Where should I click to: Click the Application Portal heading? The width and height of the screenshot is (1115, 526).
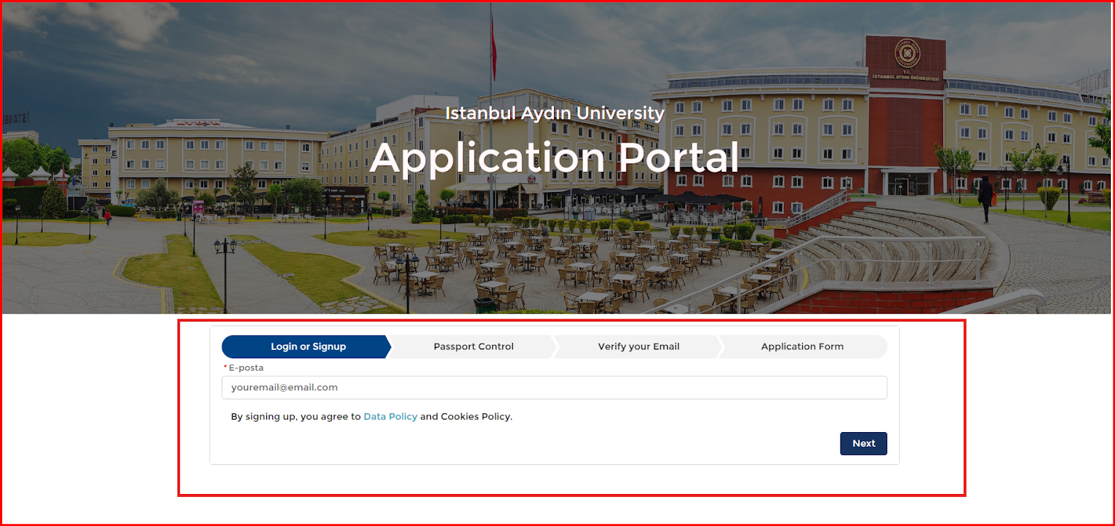coord(554,157)
